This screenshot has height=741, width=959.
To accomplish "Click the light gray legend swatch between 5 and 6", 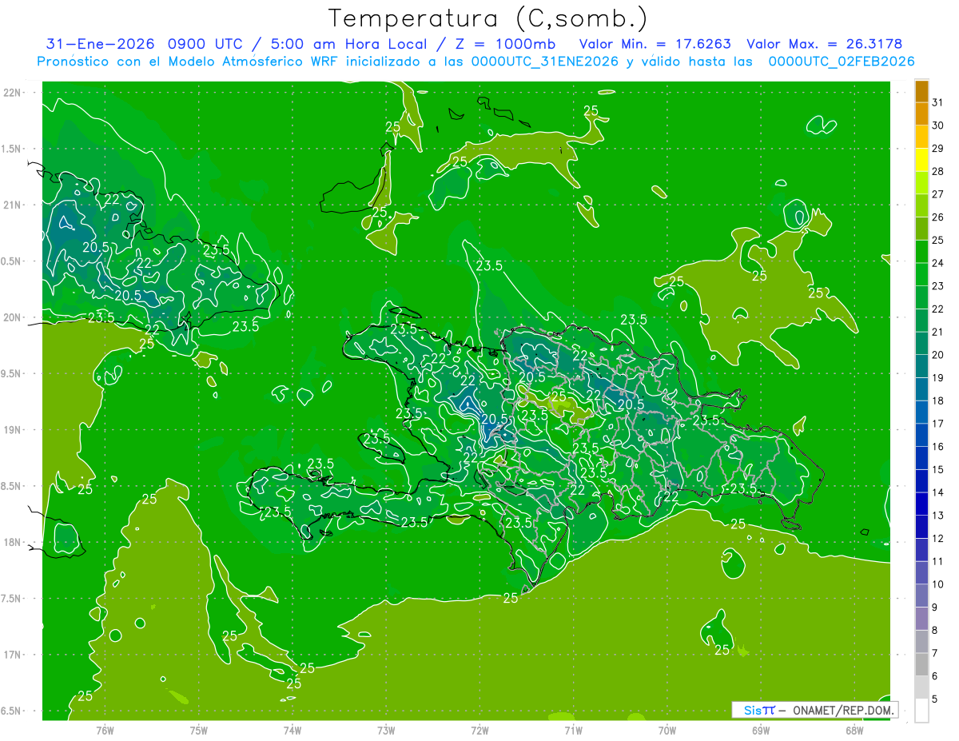I will coord(921,687).
